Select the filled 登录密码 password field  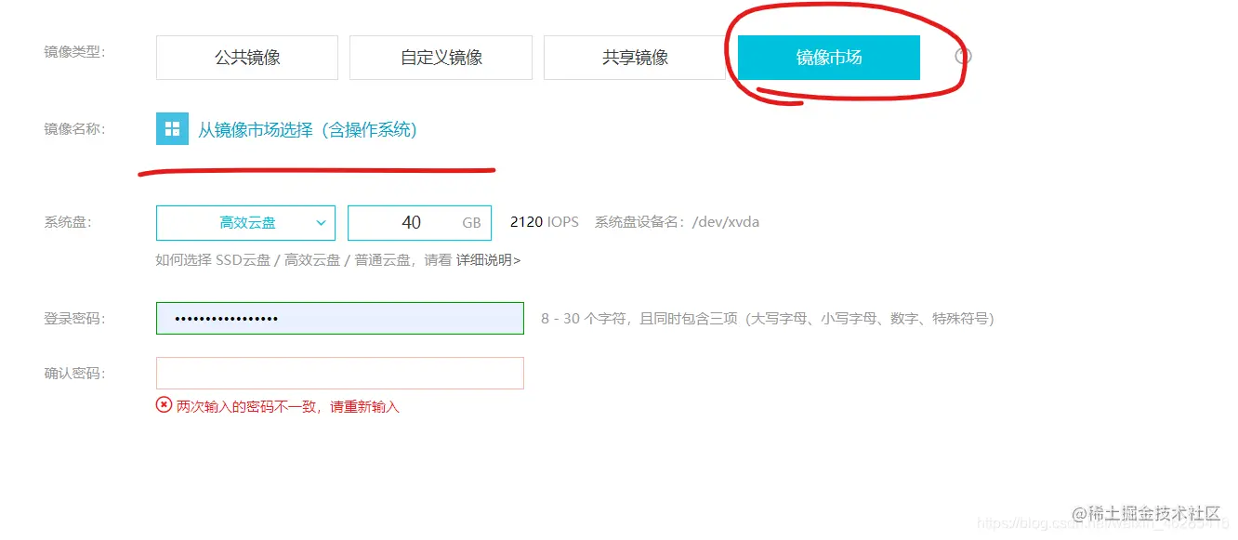point(340,319)
